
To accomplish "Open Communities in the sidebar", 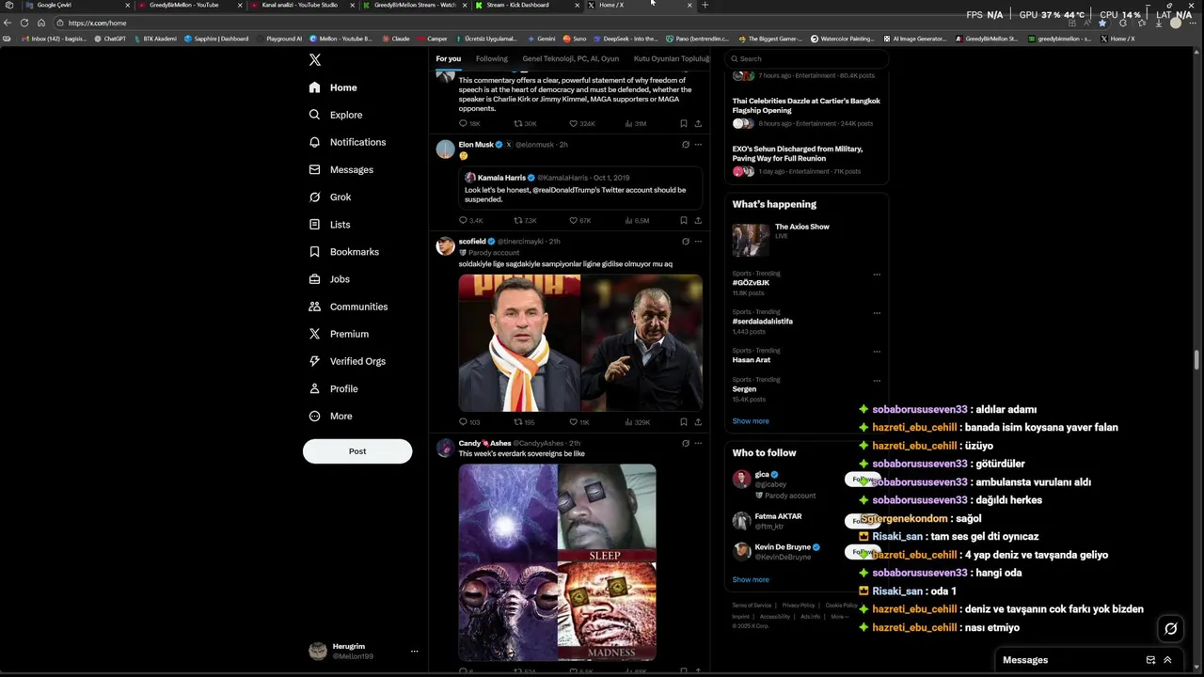I will point(348,307).
